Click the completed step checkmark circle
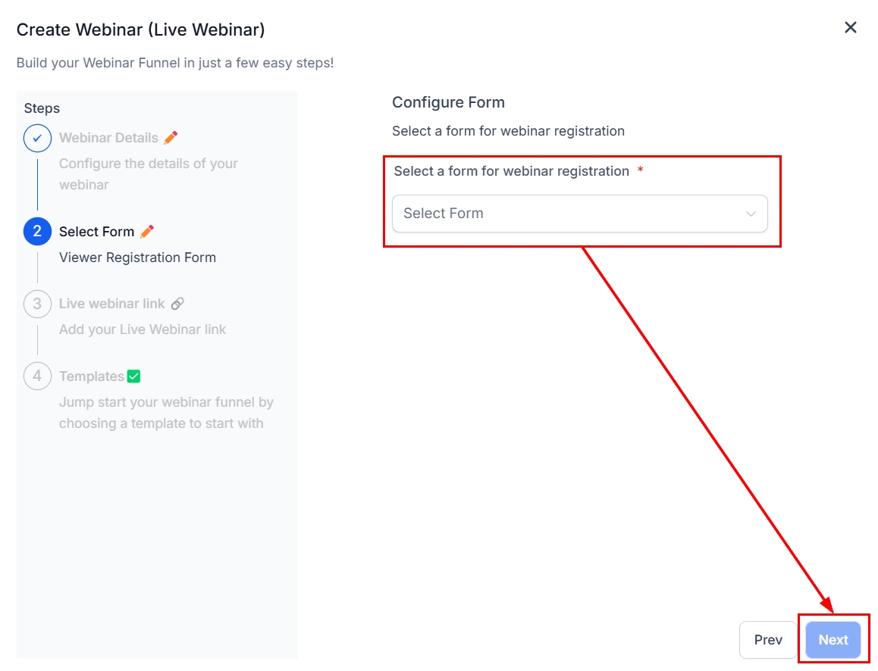878x671 pixels. pyautogui.click(x=37, y=139)
